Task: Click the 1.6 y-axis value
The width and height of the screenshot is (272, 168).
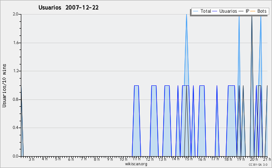Action: pos(15,43)
